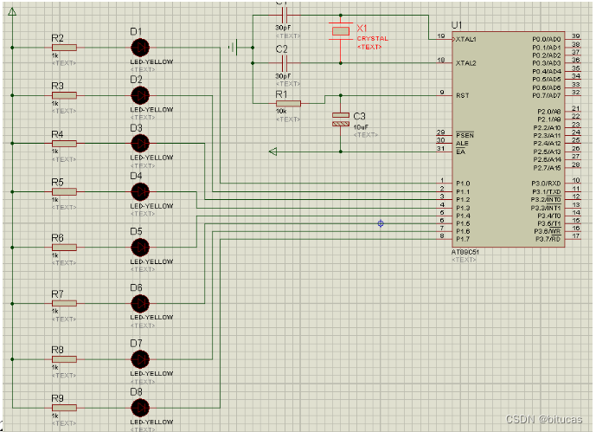Click the R8 resistor body
This screenshot has width=596, height=432.
tap(64, 359)
